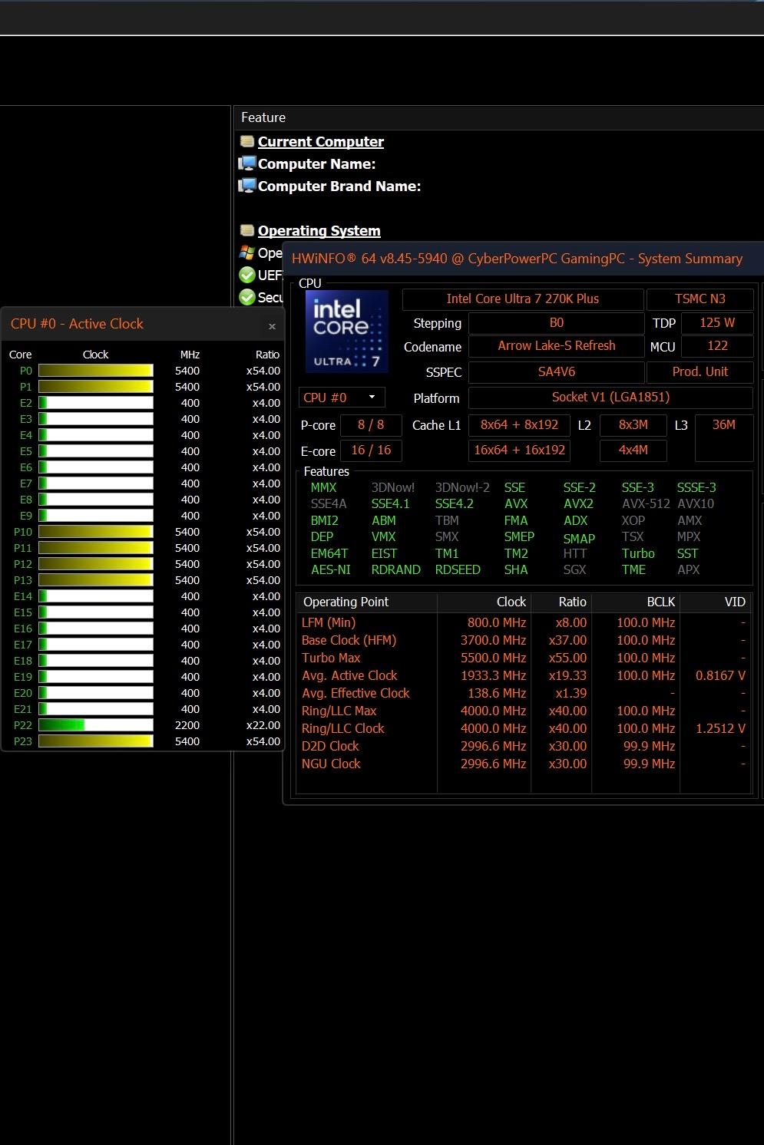Image resolution: width=764 pixels, height=1145 pixels.
Task: Click the Intel Core Ultra 7 270K Plus field
Action: [523, 299]
